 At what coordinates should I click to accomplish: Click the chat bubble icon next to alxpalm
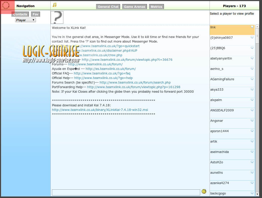252,100
